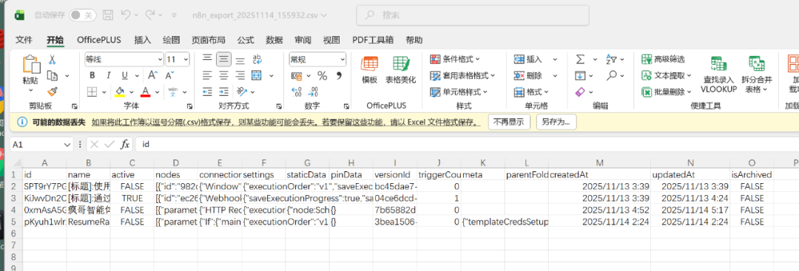Open the font name dropdown showing 等线

click(x=160, y=60)
